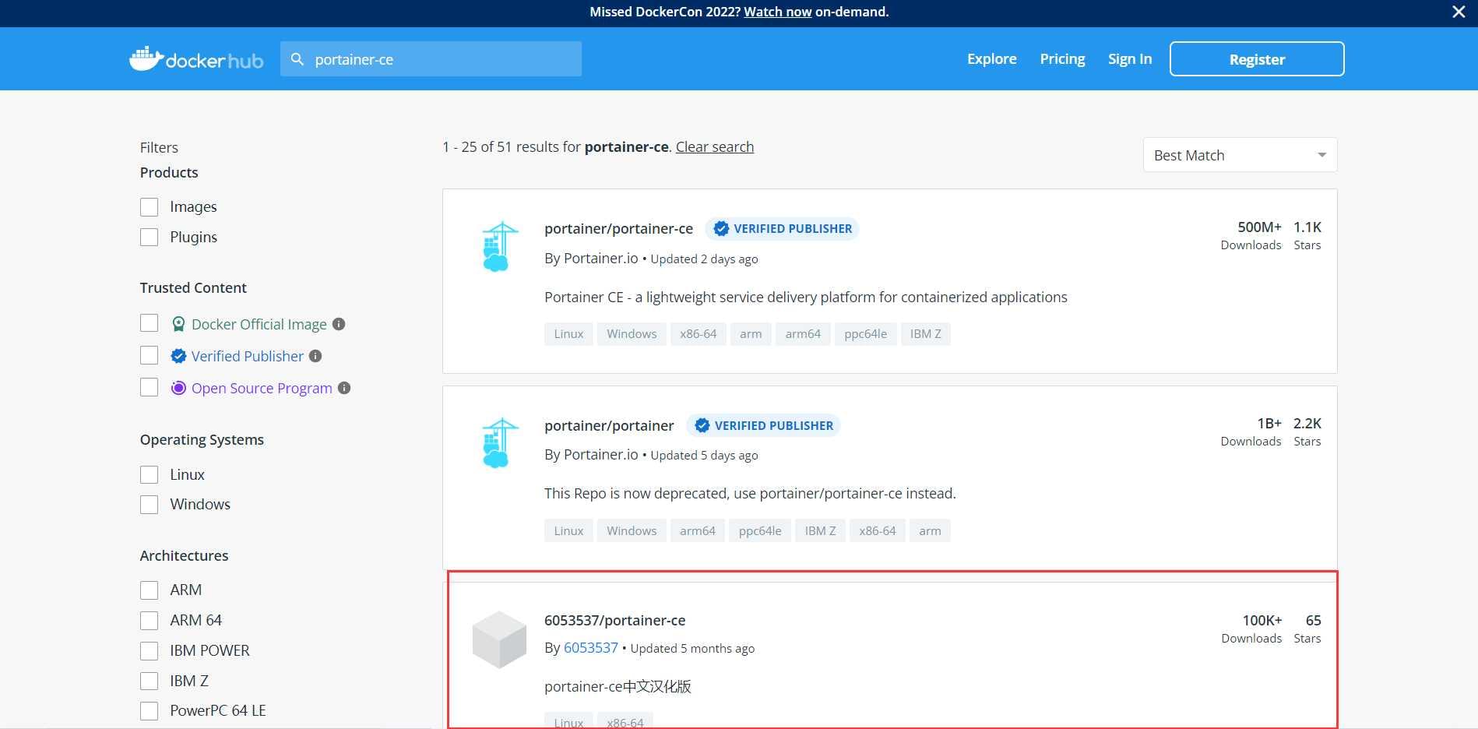
Task: Click the info icon beside Verified Publisher filter
Action: (x=315, y=356)
